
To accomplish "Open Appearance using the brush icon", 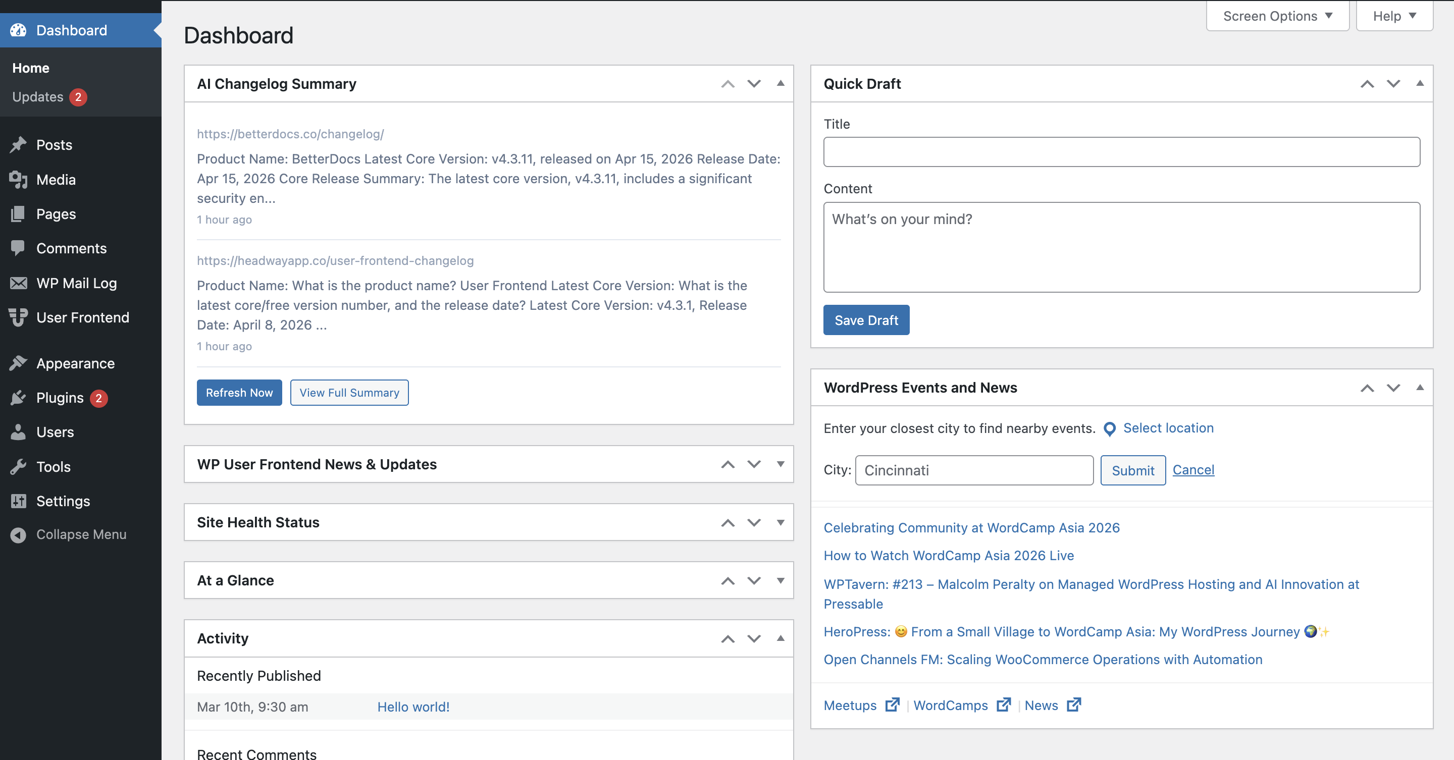I will pyautogui.click(x=19, y=363).
